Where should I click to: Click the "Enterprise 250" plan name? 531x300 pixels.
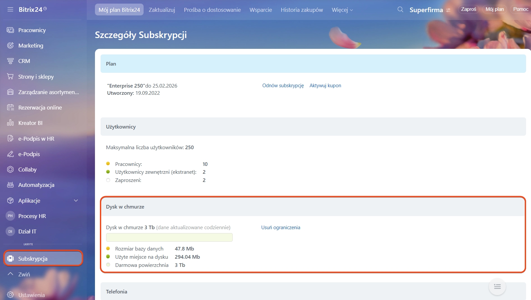(126, 86)
